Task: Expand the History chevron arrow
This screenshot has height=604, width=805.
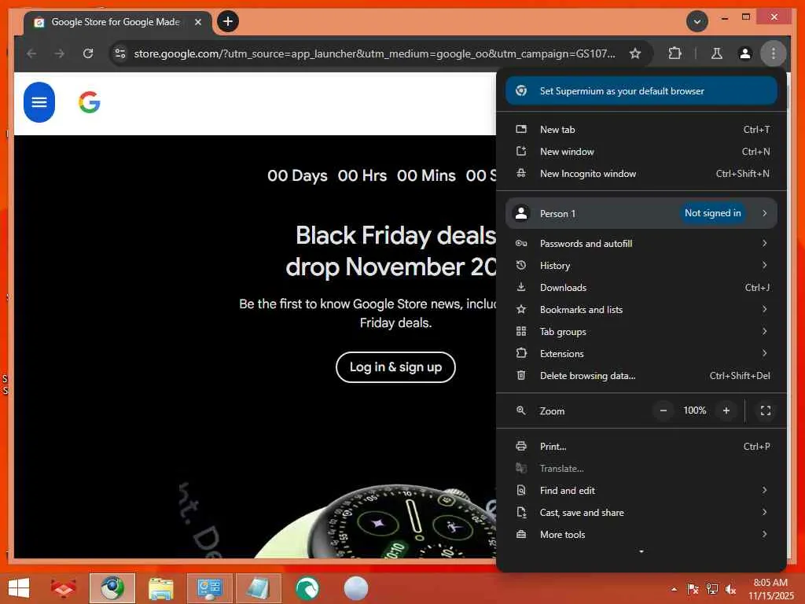Action: (x=764, y=265)
